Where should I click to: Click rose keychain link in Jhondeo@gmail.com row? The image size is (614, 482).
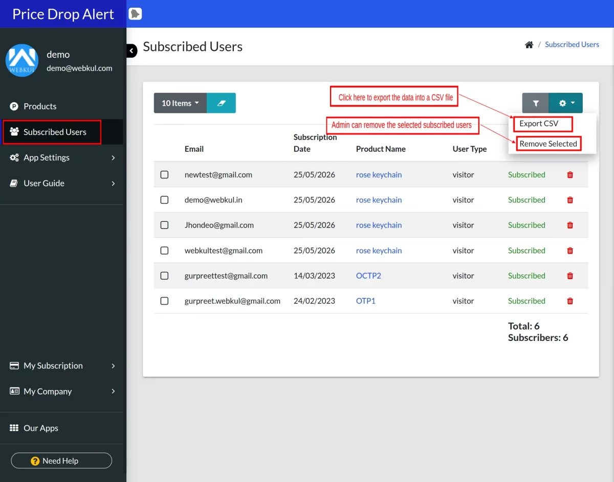[379, 225]
